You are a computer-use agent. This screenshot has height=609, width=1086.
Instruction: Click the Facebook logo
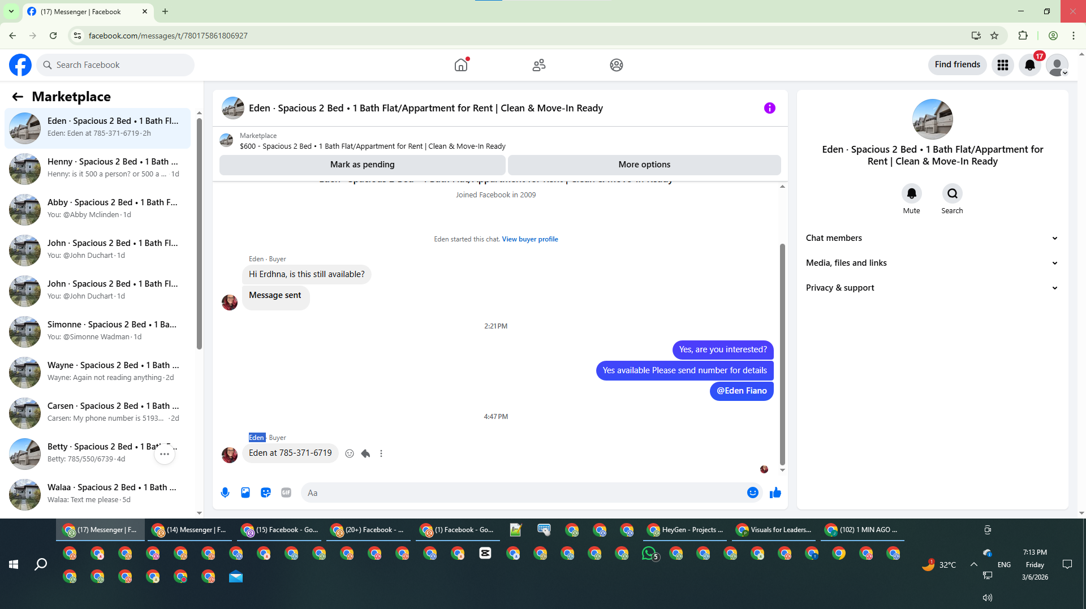20,65
